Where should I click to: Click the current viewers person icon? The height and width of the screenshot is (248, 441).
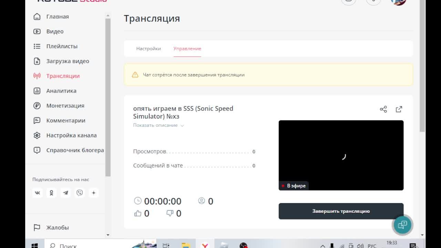point(202,201)
